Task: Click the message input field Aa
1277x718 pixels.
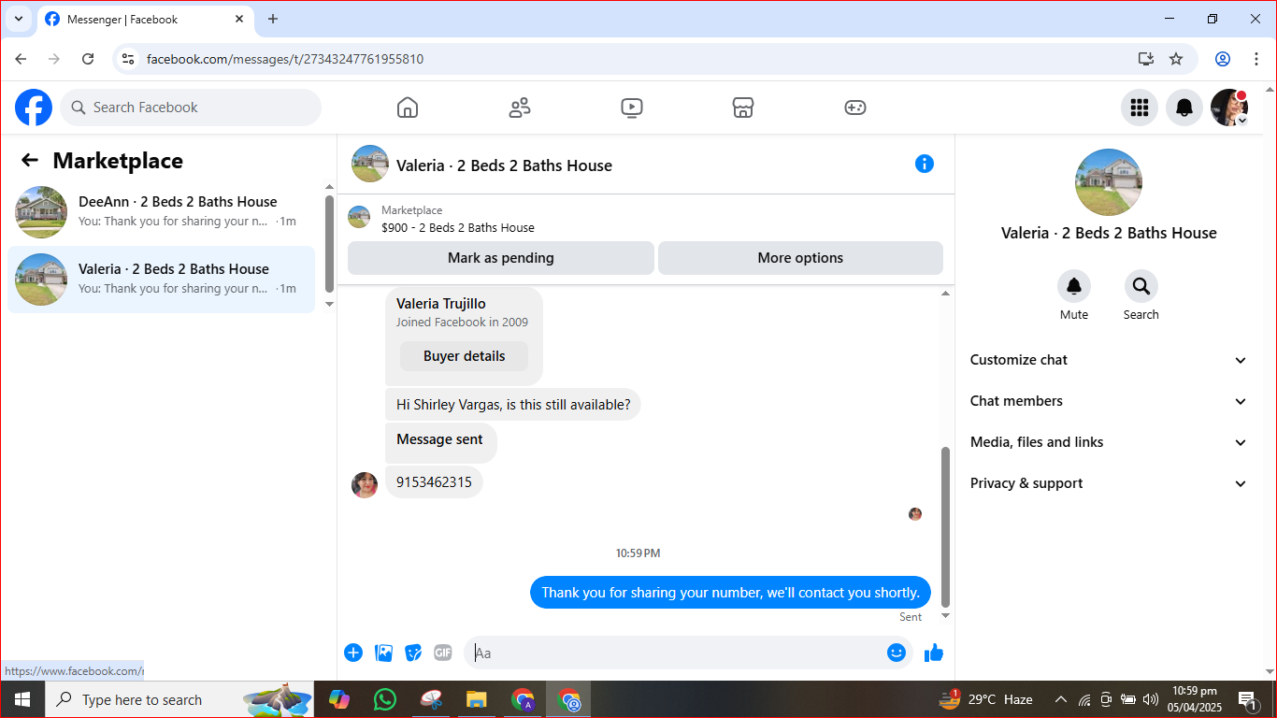Action: tap(677, 653)
